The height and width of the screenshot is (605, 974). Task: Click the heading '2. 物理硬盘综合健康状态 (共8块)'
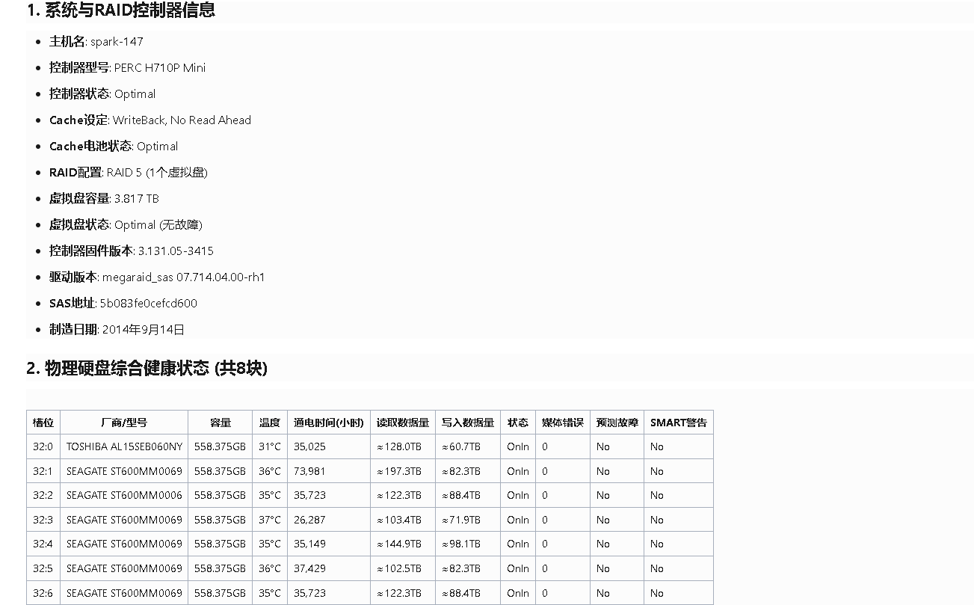[147, 369]
